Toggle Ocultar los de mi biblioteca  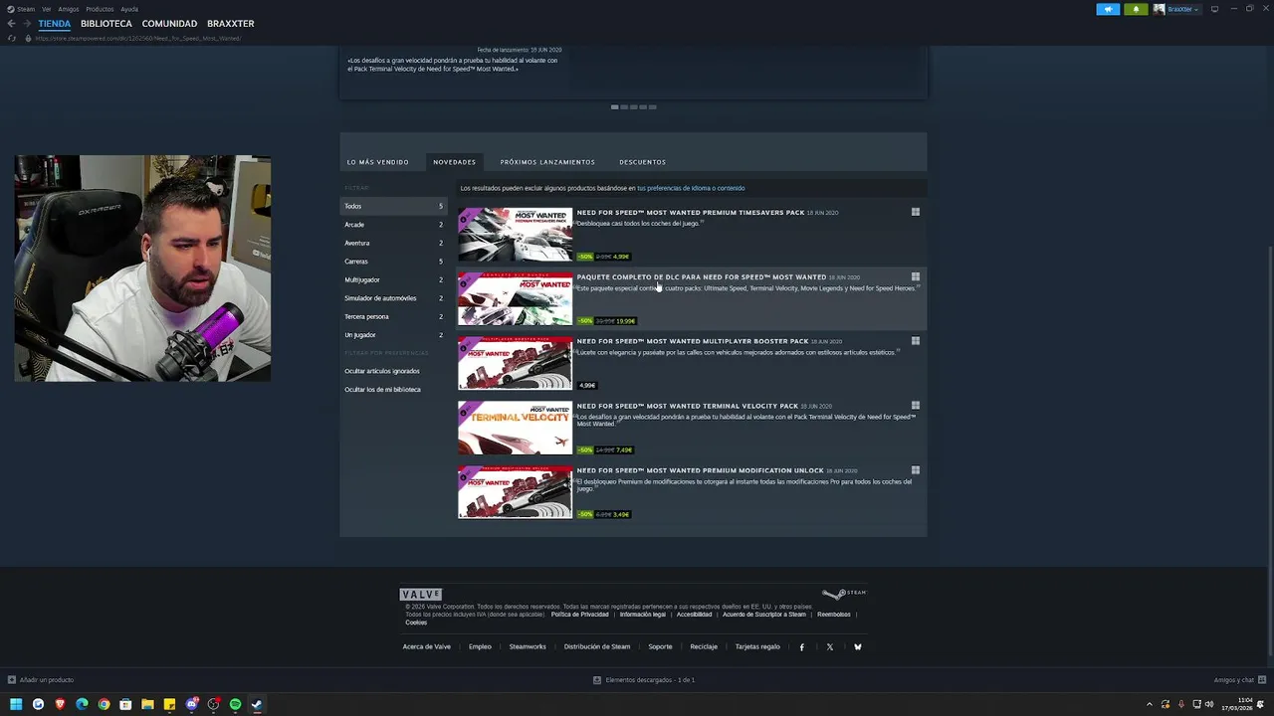(x=382, y=390)
